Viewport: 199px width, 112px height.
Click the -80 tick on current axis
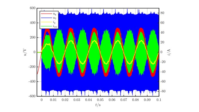pos(163,91)
